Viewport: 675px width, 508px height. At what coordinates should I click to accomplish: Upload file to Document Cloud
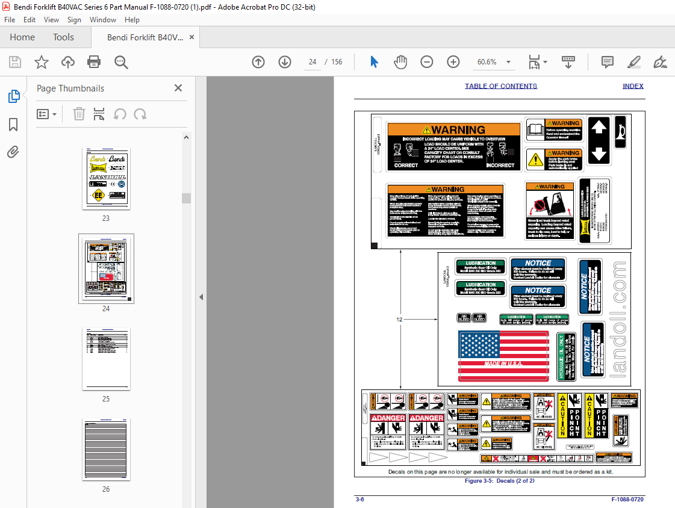[67, 62]
